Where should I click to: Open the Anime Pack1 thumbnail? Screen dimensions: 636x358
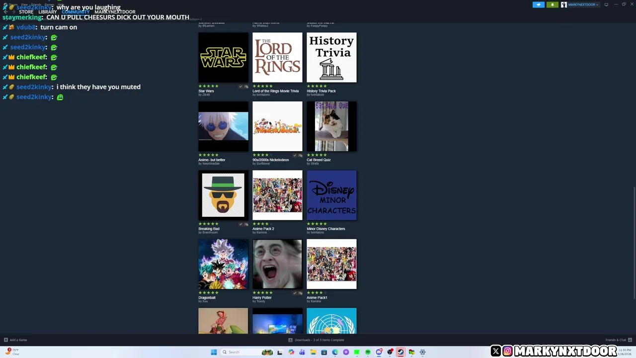pyautogui.click(x=331, y=264)
